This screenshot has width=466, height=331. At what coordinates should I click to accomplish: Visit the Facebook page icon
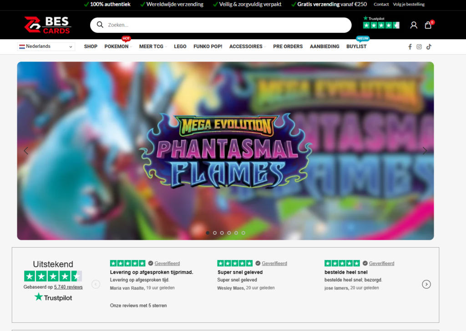[410, 46]
